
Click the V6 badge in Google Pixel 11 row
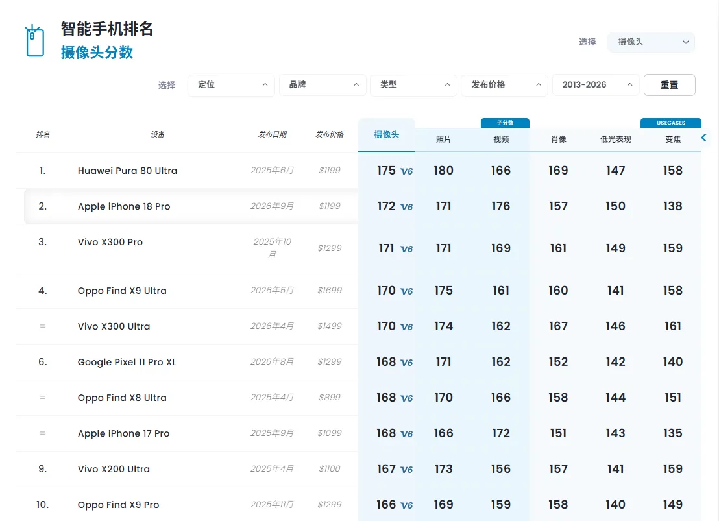tap(406, 363)
